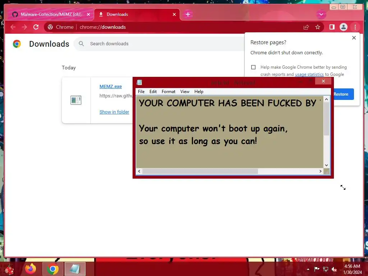Image resolution: width=368 pixels, height=276 pixels.
Task: Click Notepad horizontal scroll right arrow
Action: click(x=320, y=171)
